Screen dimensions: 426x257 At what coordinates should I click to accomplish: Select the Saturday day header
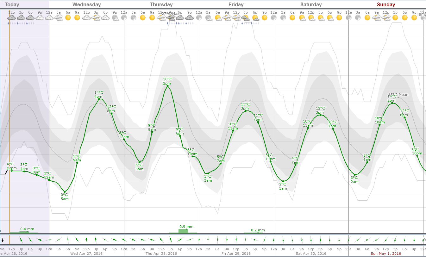tap(311, 4)
